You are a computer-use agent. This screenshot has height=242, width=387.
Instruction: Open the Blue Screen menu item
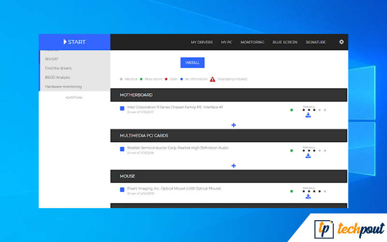(284, 42)
